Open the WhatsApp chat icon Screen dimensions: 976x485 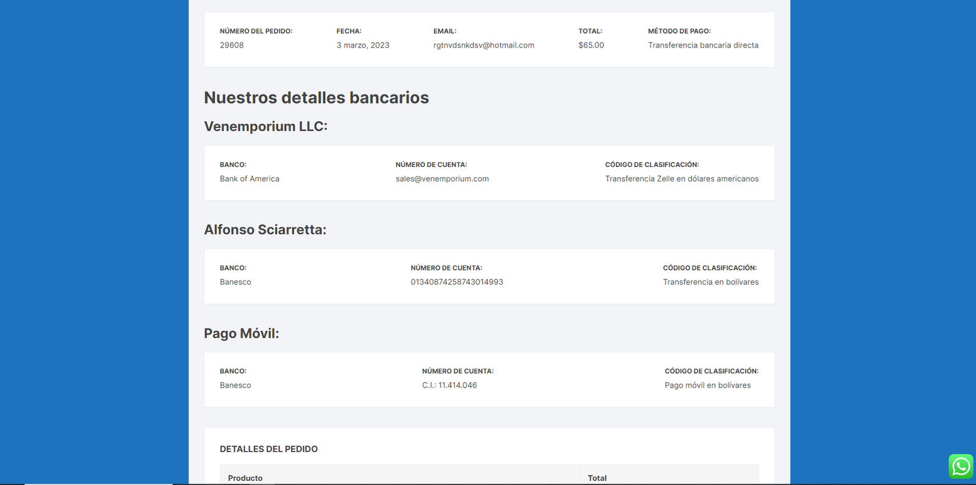tap(961, 466)
